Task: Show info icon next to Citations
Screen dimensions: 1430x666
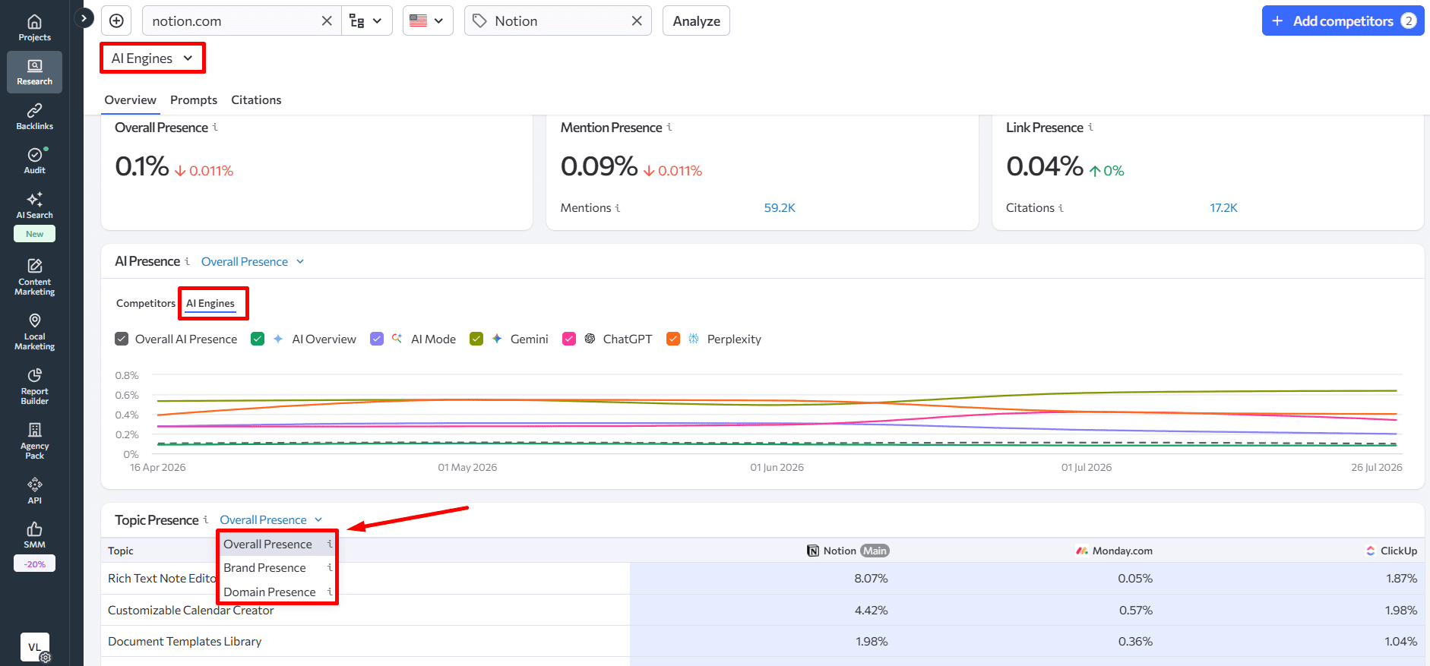Action: coord(1061,207)
